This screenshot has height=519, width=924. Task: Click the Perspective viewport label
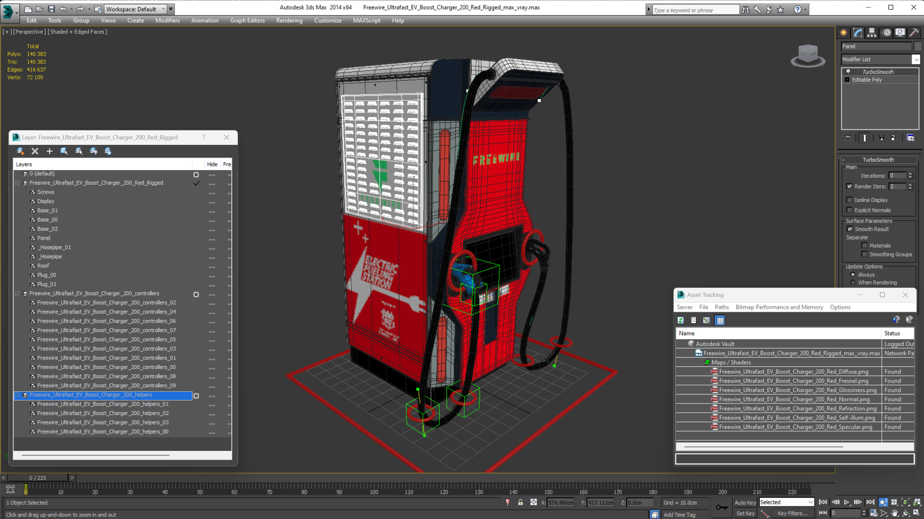[x=29, y=31]
